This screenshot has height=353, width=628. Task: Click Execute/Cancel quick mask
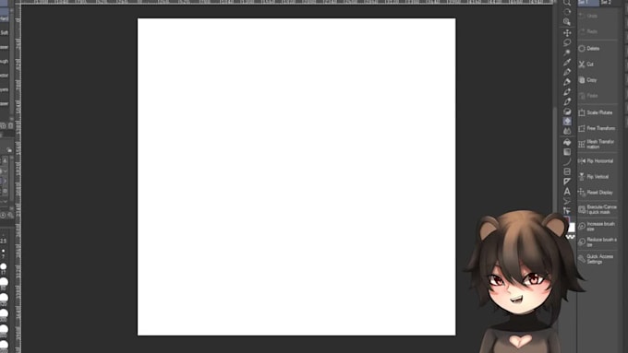[x=598, y=209]
